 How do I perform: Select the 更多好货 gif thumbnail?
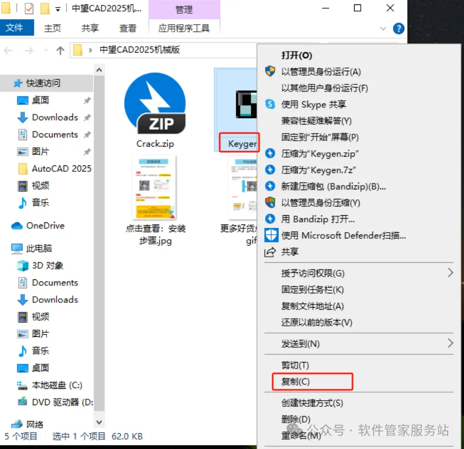(x=243, y=188)
